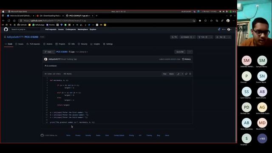Open Contact GitHub footer link
Screen dimensions: 272x153
coord(119,135)
